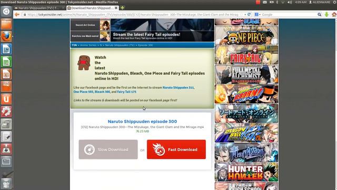
Task: Open a new tab with plus button
Action: pyautogui.click(x=122, y=8)
